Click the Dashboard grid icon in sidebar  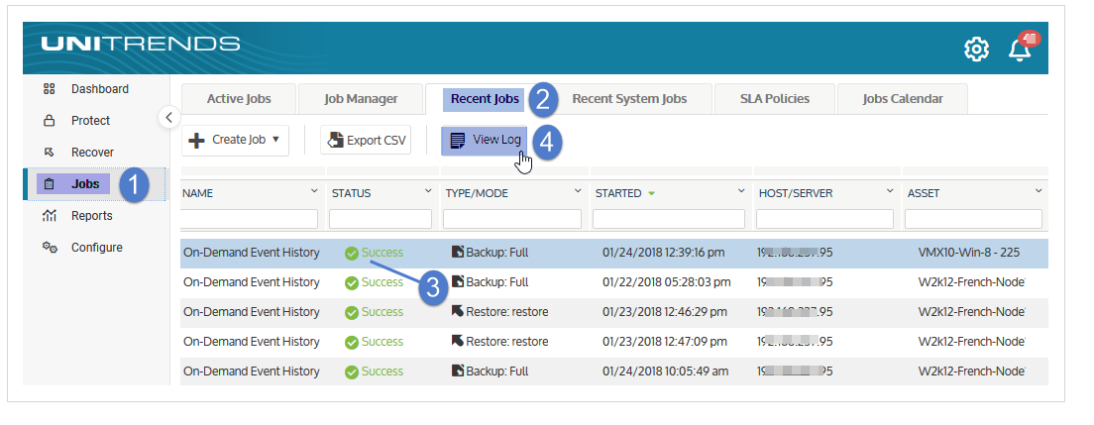(x=49, y=88)
